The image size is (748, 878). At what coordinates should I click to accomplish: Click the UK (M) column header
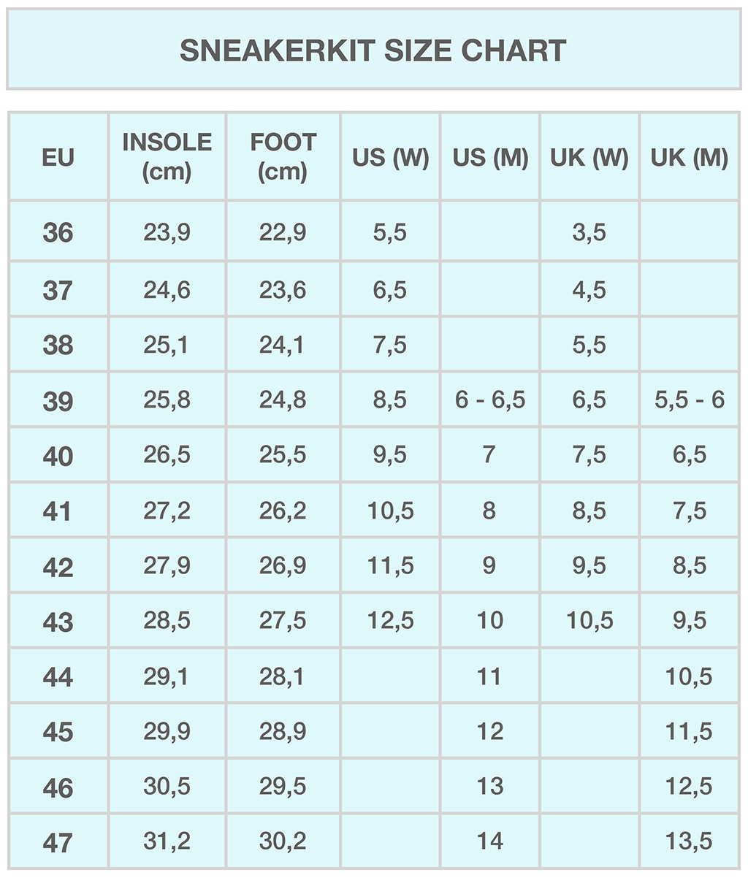pyautogui.click(x=690, y=158)
